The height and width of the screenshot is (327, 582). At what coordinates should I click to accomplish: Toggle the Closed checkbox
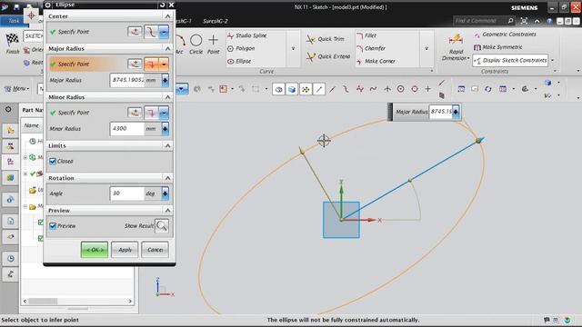click(53, 162)
